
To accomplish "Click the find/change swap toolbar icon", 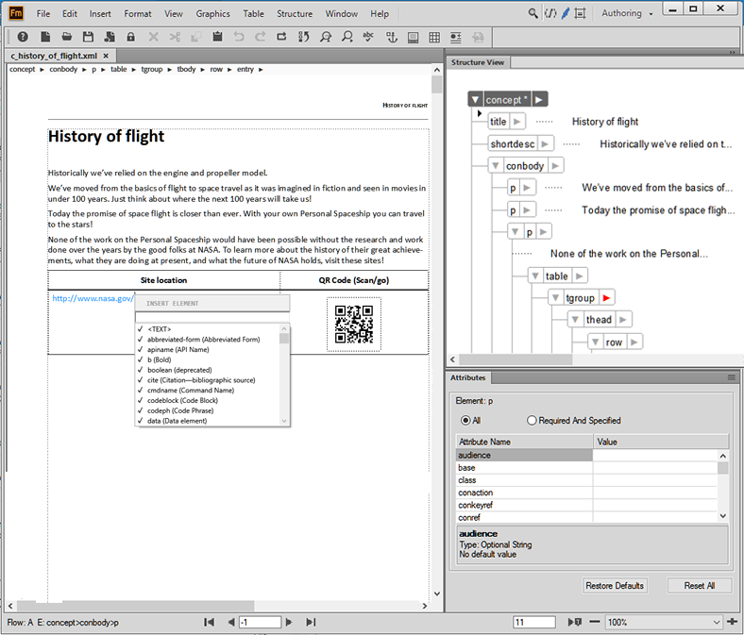I will point(304,37).
